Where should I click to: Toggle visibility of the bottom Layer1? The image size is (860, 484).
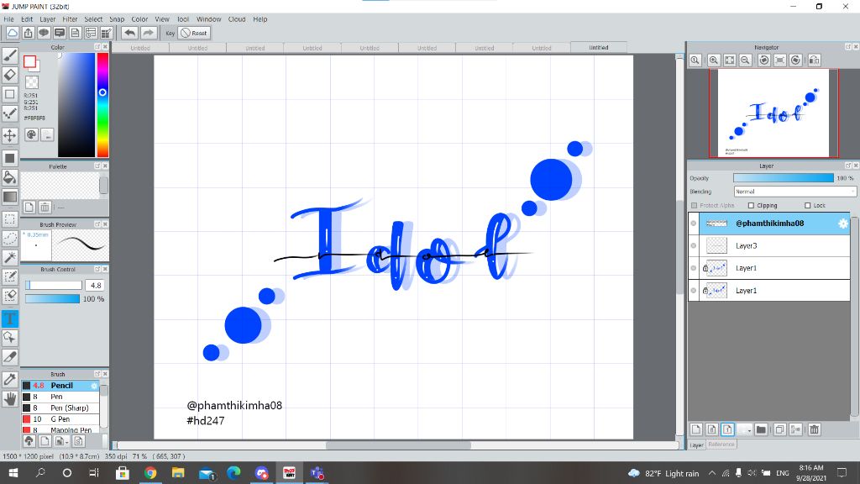tap(693, 291)
